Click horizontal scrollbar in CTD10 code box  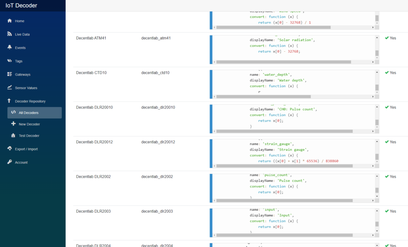[264, 97]
